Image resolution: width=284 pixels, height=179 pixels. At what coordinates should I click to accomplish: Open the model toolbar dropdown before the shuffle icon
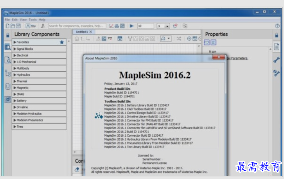(169, 39)
